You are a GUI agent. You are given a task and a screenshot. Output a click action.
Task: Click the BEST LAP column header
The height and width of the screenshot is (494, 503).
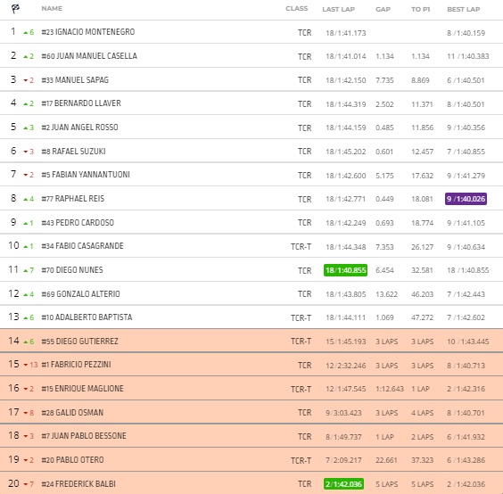tap(464, 9)
